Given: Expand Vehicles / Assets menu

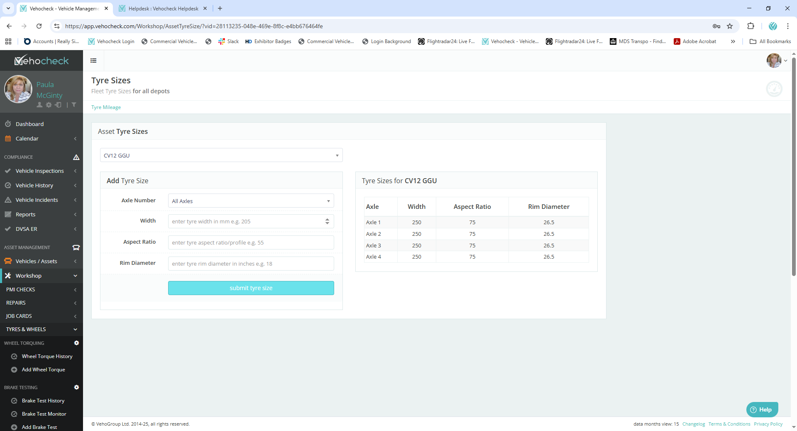Looking at the screenshot, I should point(42,261).
